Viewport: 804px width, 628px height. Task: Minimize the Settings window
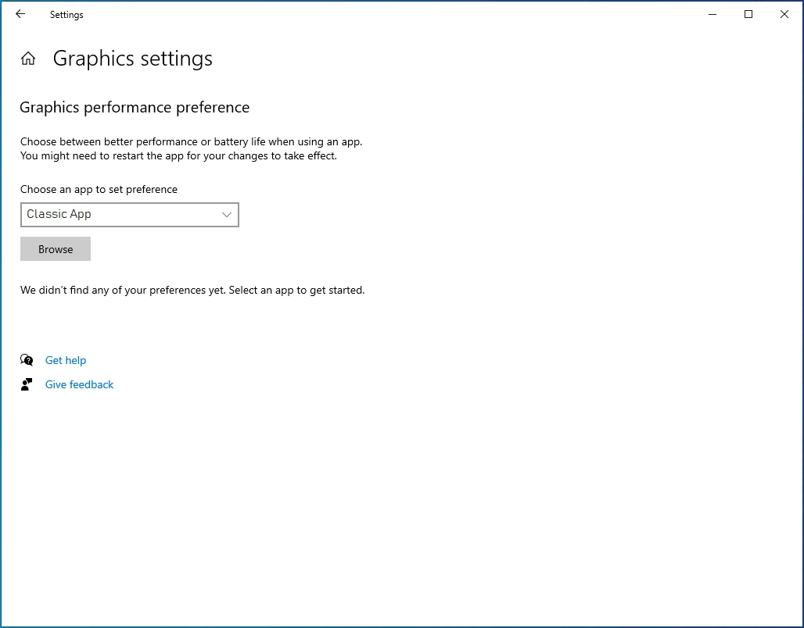(712, 14)
